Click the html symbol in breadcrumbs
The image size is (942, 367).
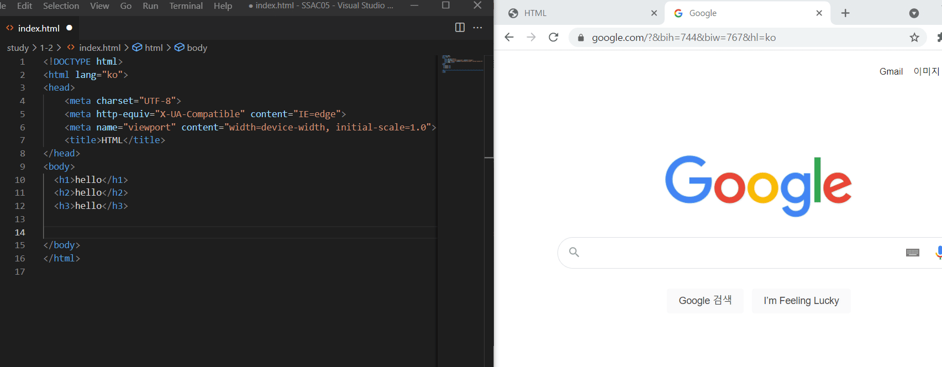[148, 48]
